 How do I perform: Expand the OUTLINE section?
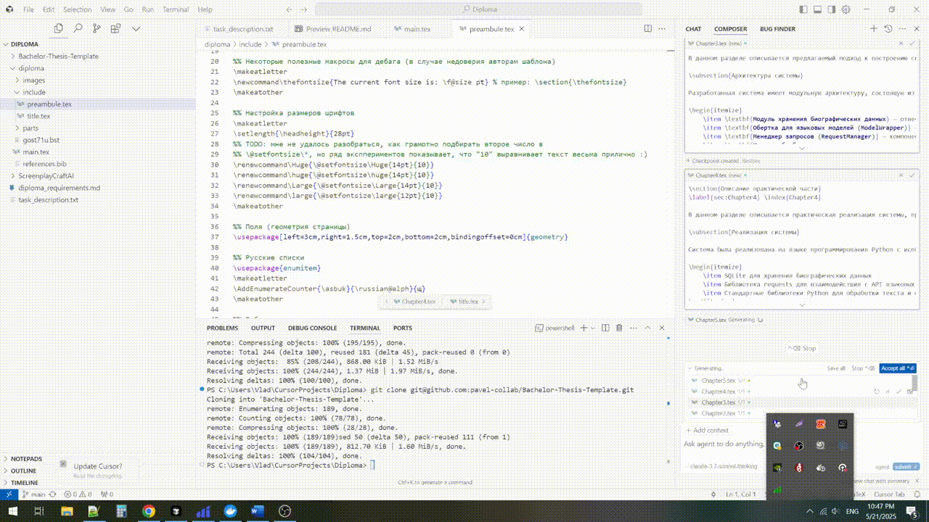[23, 471]
